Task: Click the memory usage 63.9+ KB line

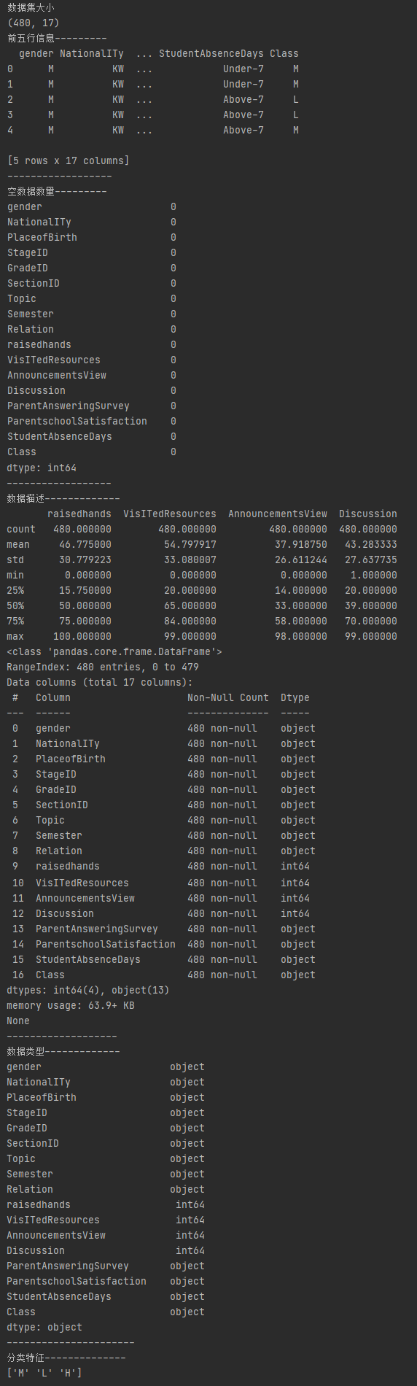Action: tap(71, 1006)
